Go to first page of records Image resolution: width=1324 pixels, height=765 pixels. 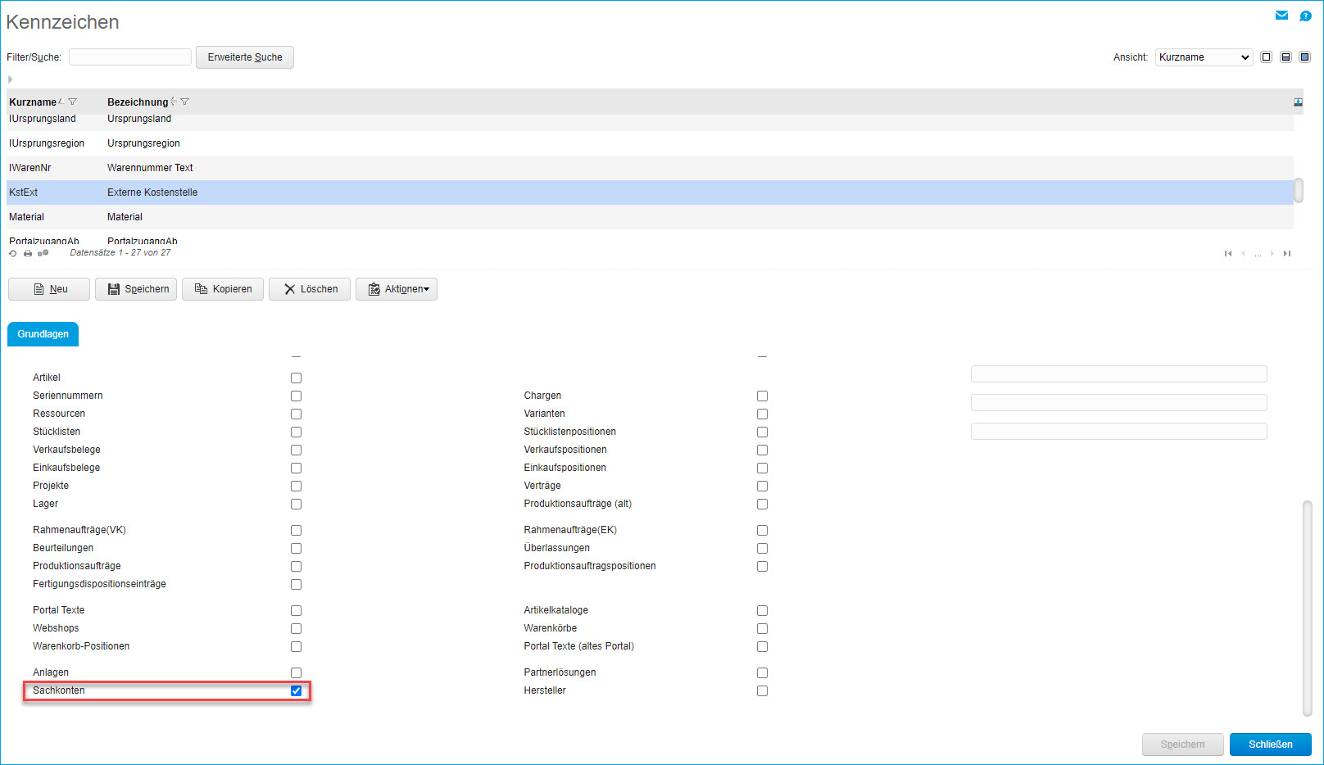[x=1228, y=254]
